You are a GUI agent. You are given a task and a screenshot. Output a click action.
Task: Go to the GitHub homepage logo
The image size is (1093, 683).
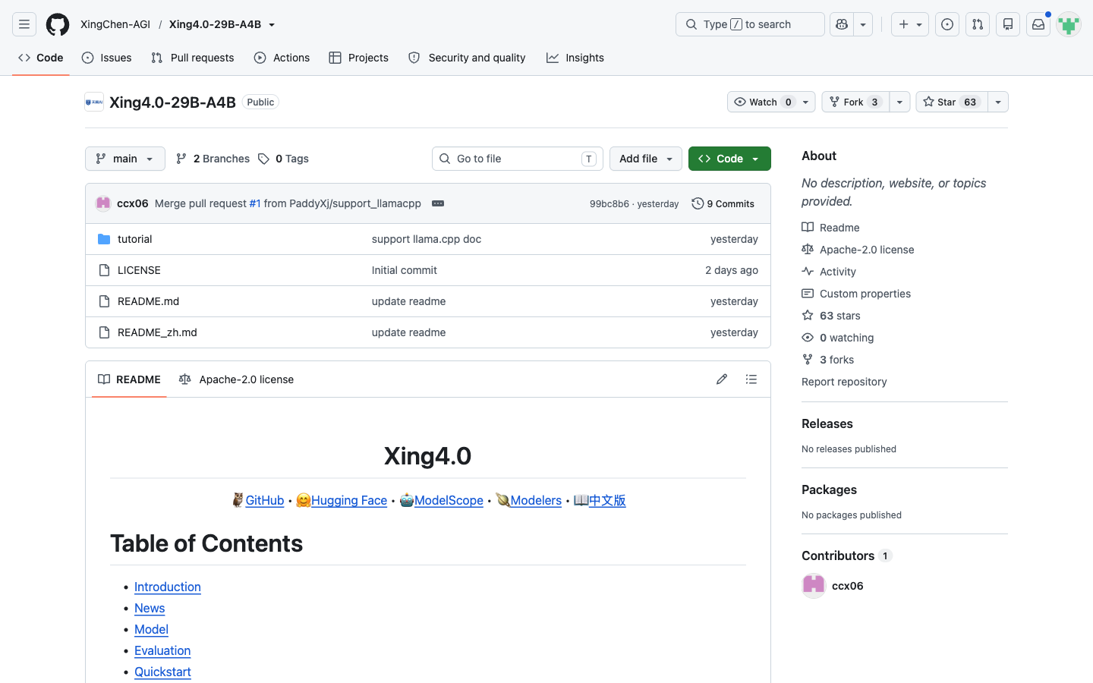coord(58,24)
